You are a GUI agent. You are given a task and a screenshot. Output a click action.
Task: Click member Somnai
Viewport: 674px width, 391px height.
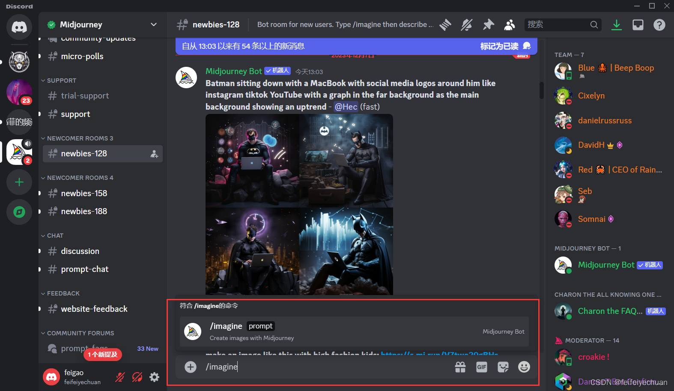click(610, 219)
